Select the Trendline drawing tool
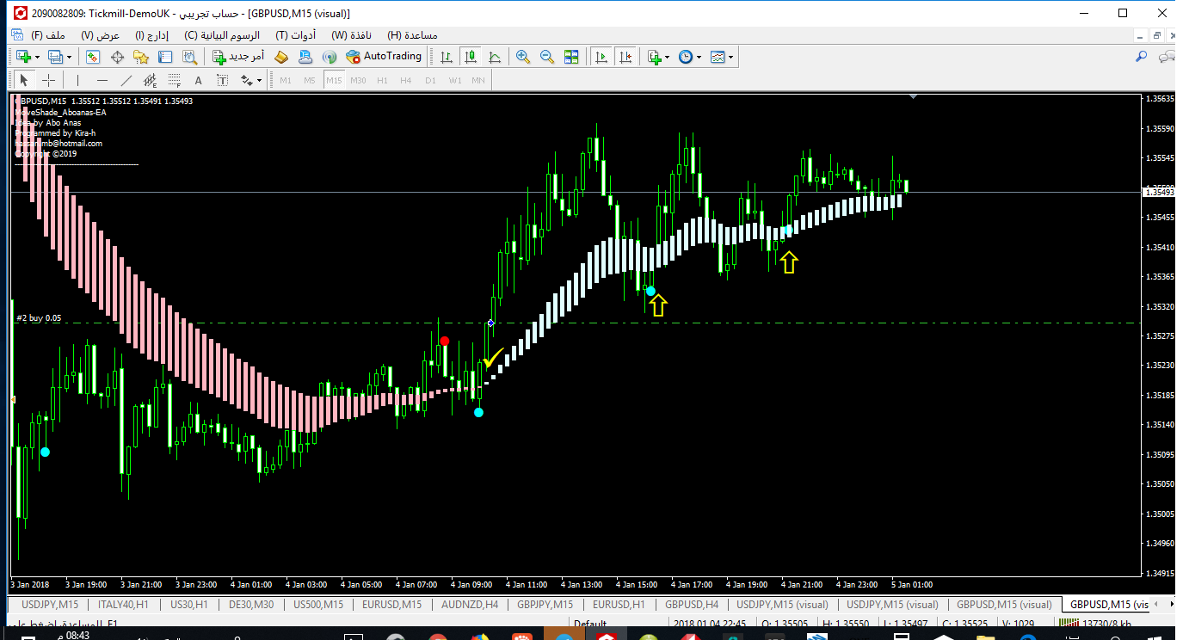Viewport: 1189px width, 640px height. [x=126, y=80]
